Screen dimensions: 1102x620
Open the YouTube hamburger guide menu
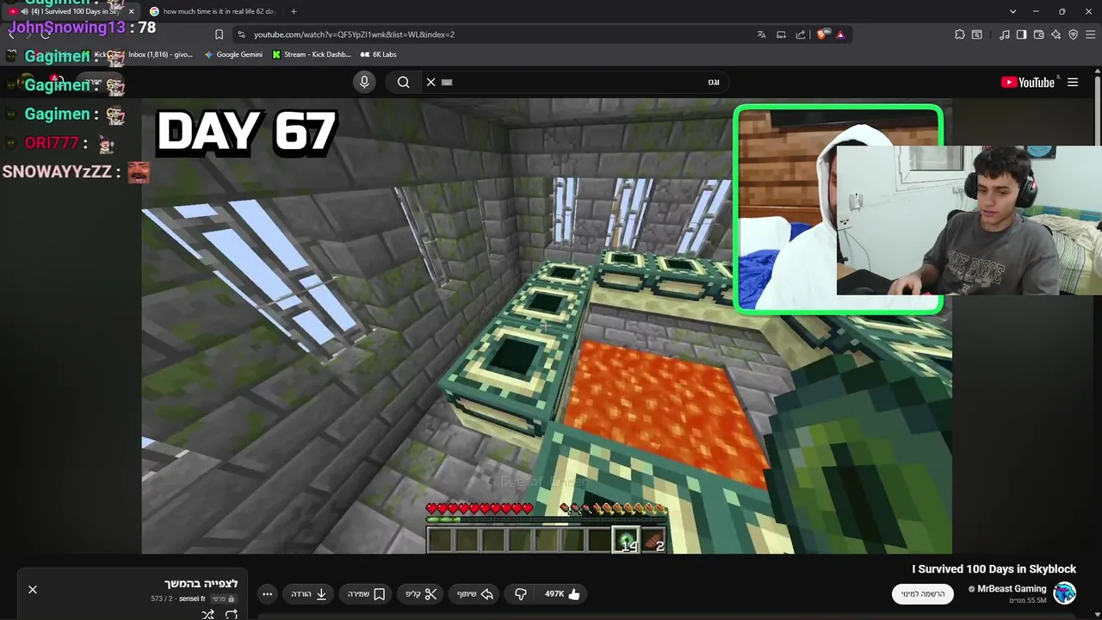(x=1073, y=82)
